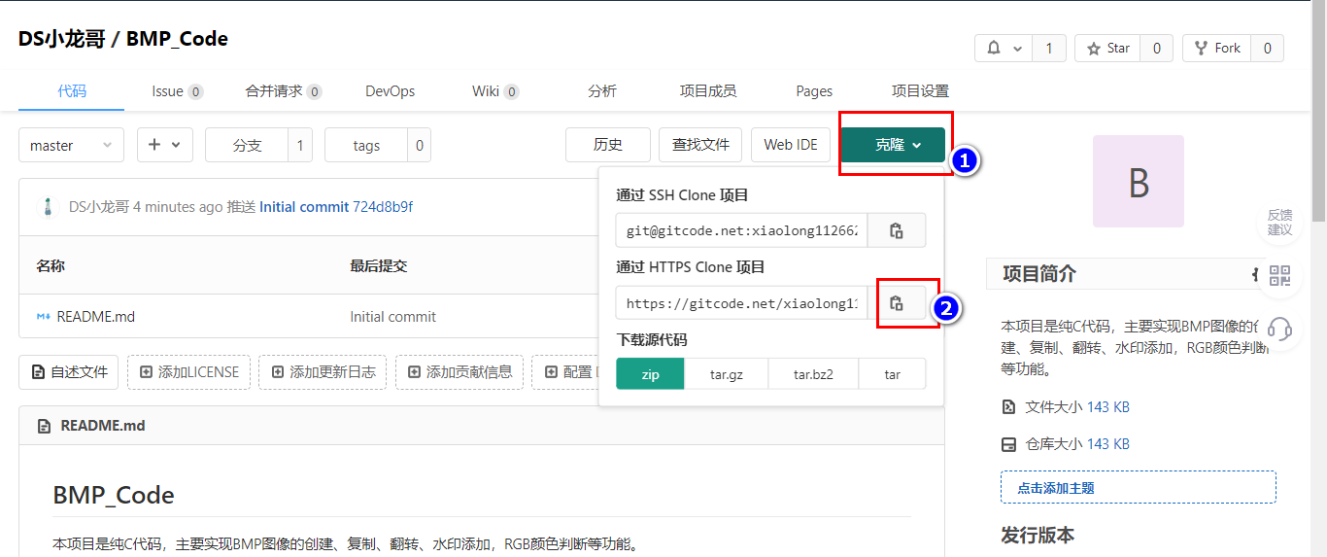This screenshot has width=1327, height=557.
Task: Open the Issue tab
Action: [x=177, y=91]
